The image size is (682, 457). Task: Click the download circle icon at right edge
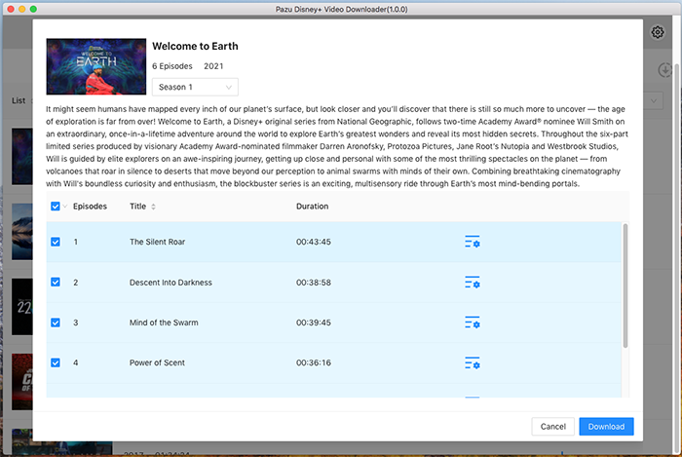[x=665, y=70]
